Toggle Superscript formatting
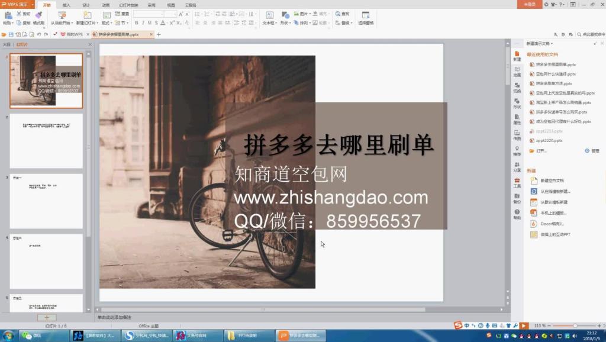The height and width of the screenshot is (342, 606). (x=172, y=23)
